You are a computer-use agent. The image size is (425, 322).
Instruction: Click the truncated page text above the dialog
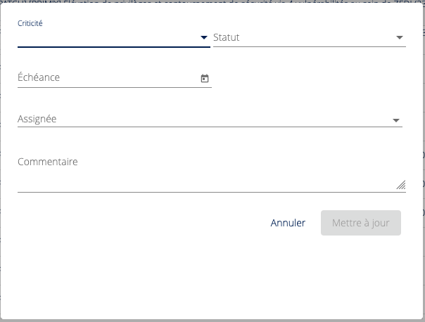pyautogui.click(x=211, y=3)
